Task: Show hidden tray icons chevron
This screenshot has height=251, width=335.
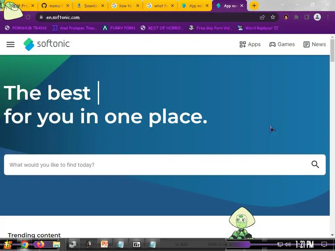Action: click(272, 244)
